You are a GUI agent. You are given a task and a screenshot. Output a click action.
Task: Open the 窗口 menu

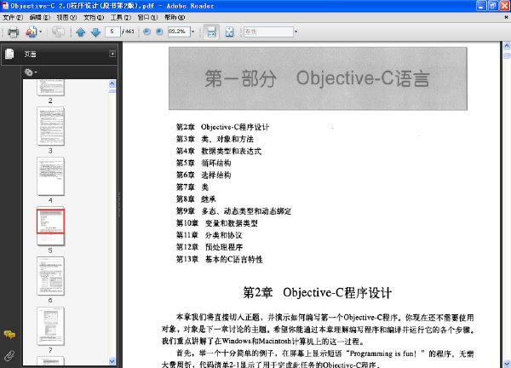(147, 17)
